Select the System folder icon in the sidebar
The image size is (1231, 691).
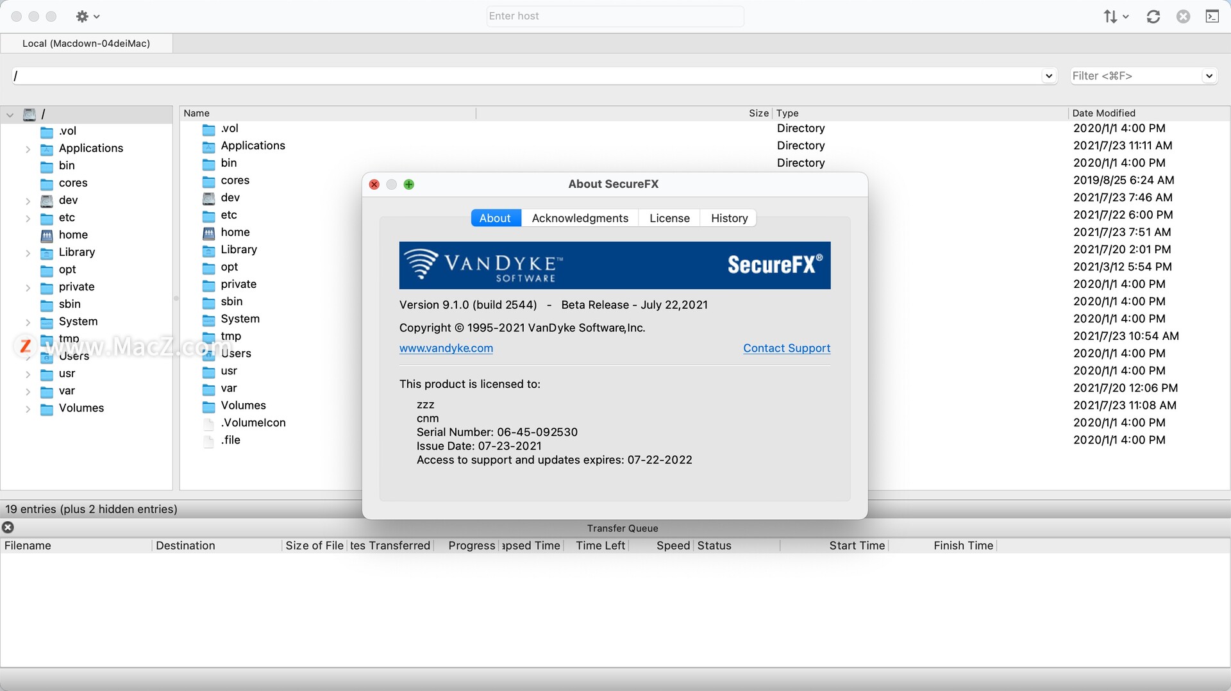point(47,322)
